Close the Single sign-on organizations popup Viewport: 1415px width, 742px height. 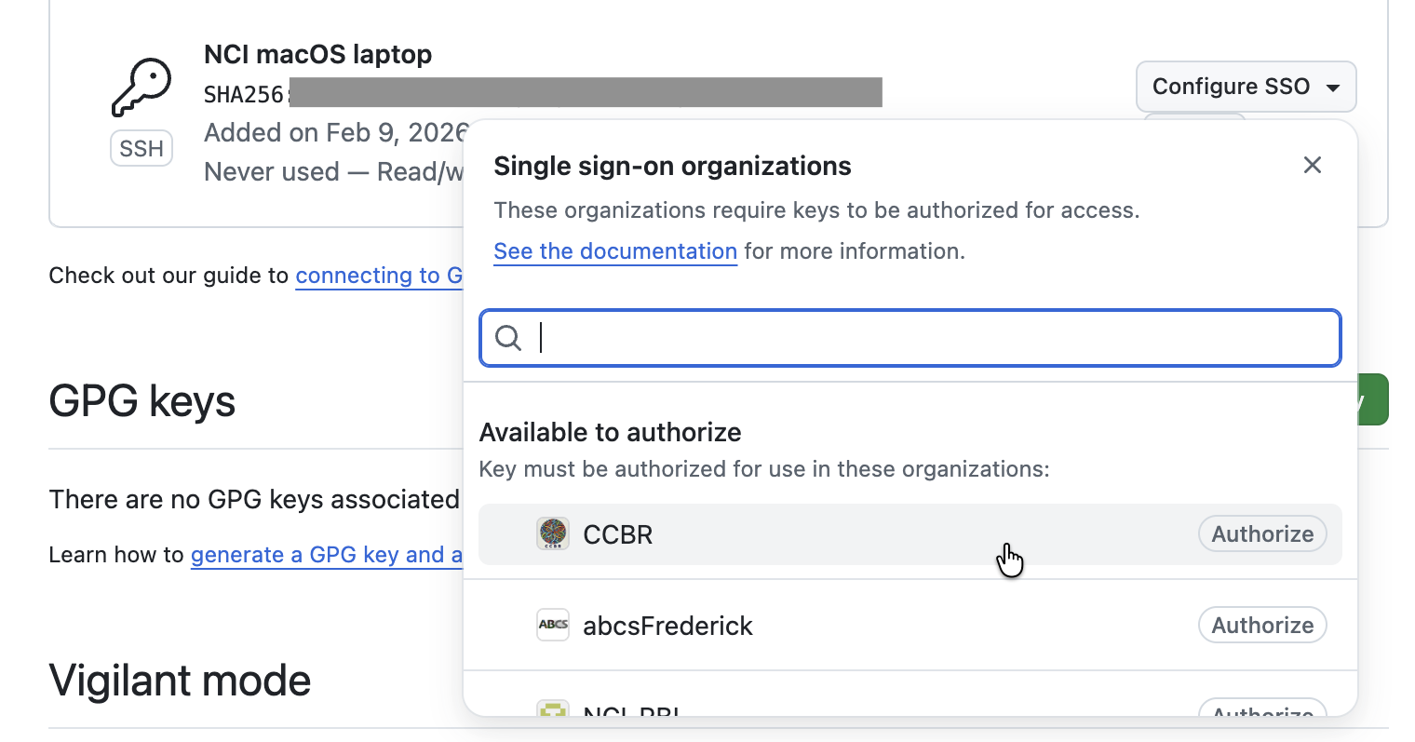(1313, 166)
